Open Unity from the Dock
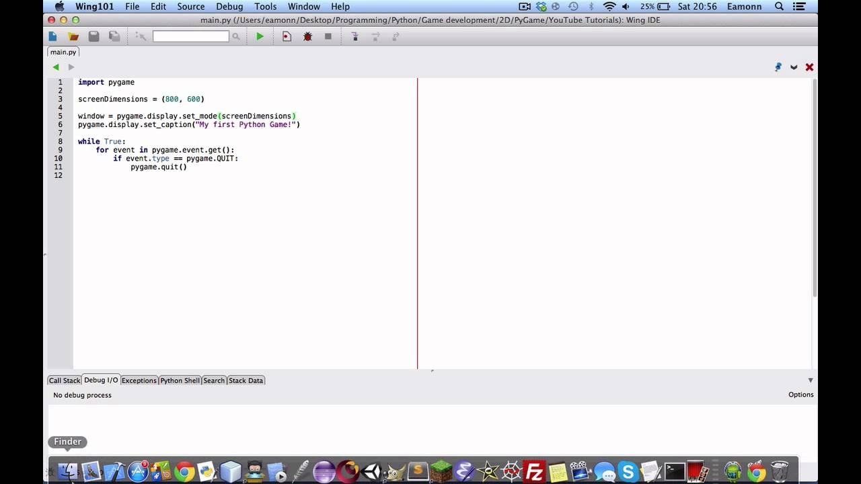 pyautogui.click(x=371, y=471)
